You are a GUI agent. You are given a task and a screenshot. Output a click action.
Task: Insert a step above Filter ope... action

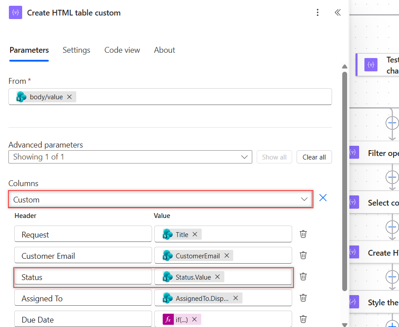coord(392,123)
